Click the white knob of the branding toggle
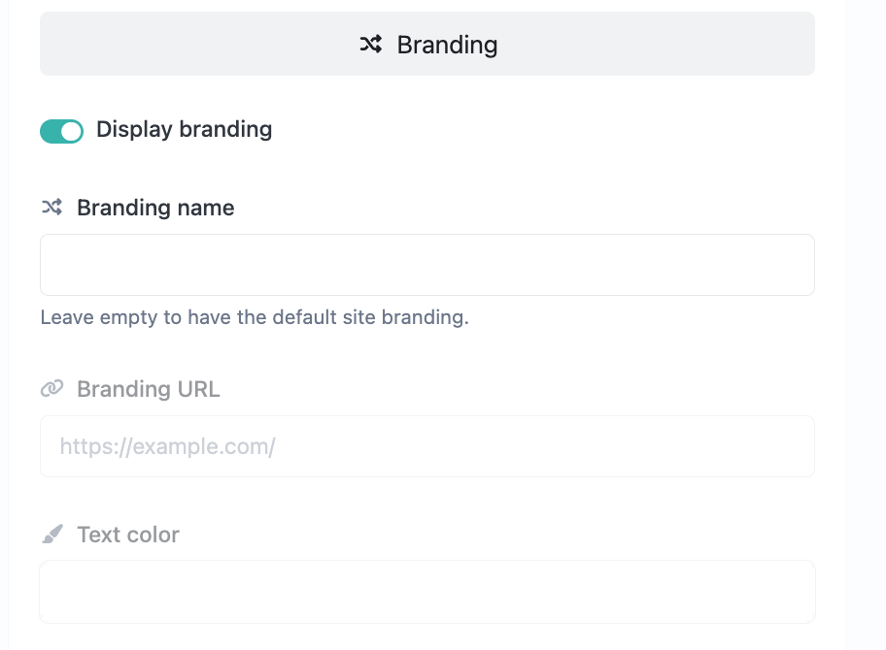886x650 pixels. [71, 131]
